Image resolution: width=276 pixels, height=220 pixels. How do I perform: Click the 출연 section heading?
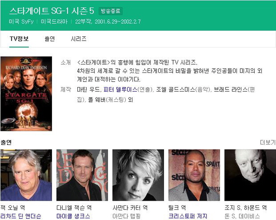point(6,142)
